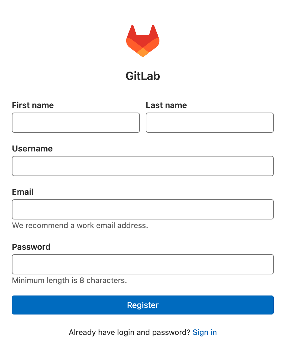
Task: Click the Email input box
Action: [143, 209]
